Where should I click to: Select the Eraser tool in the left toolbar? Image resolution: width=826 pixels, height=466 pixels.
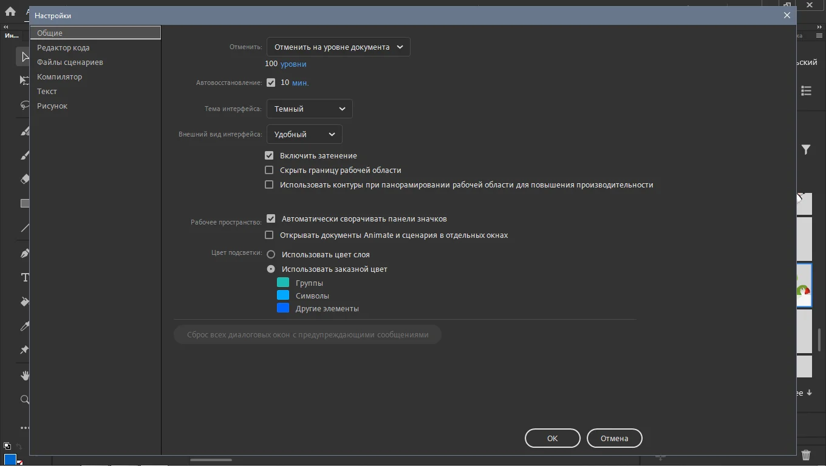(x=25, y=179)
